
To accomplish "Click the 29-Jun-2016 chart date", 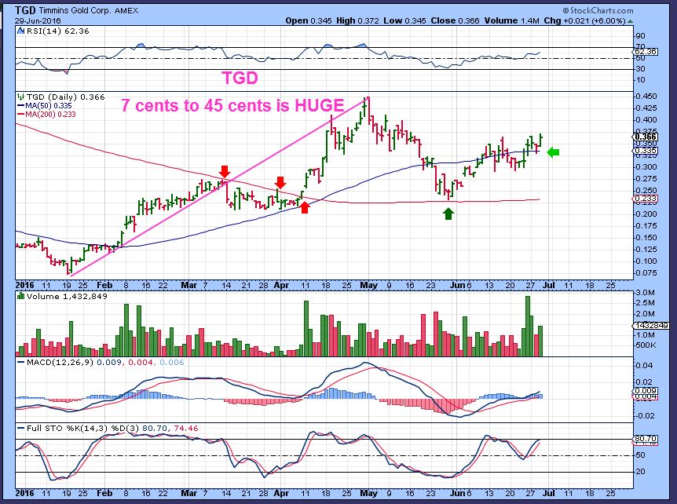I will tap(38, 20).
